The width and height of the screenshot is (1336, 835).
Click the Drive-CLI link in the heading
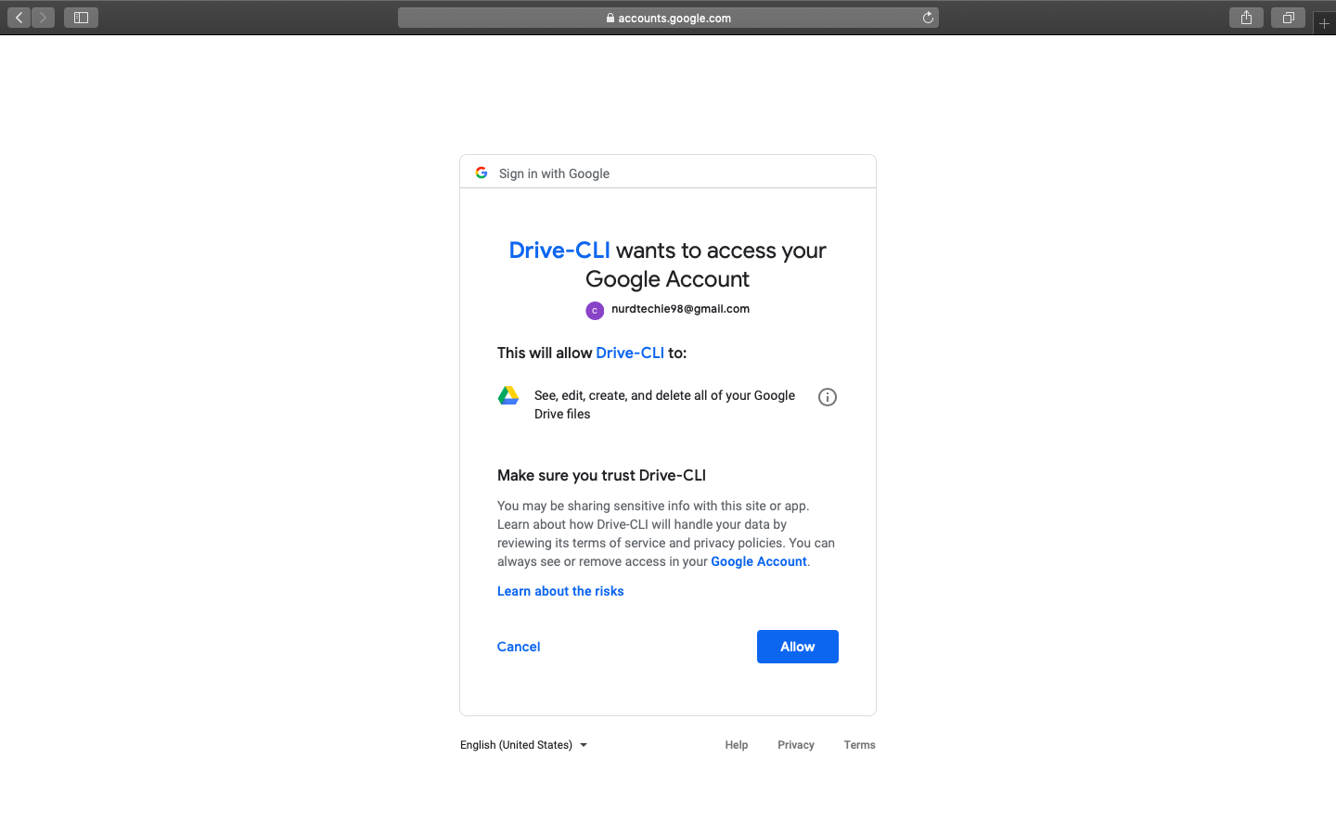tap(559, 250)
